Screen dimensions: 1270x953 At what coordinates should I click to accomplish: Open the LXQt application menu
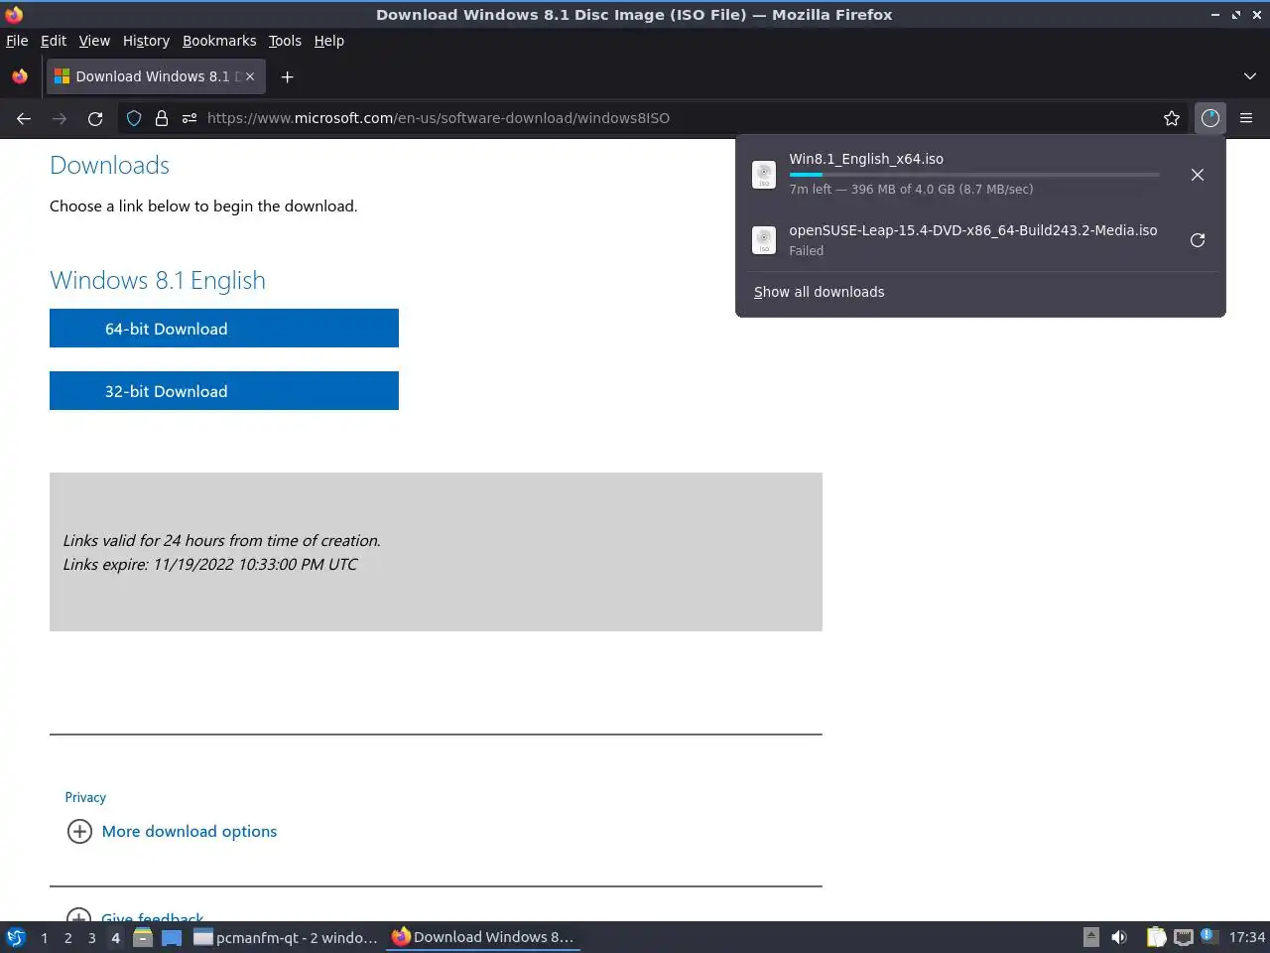coord(16,937)
